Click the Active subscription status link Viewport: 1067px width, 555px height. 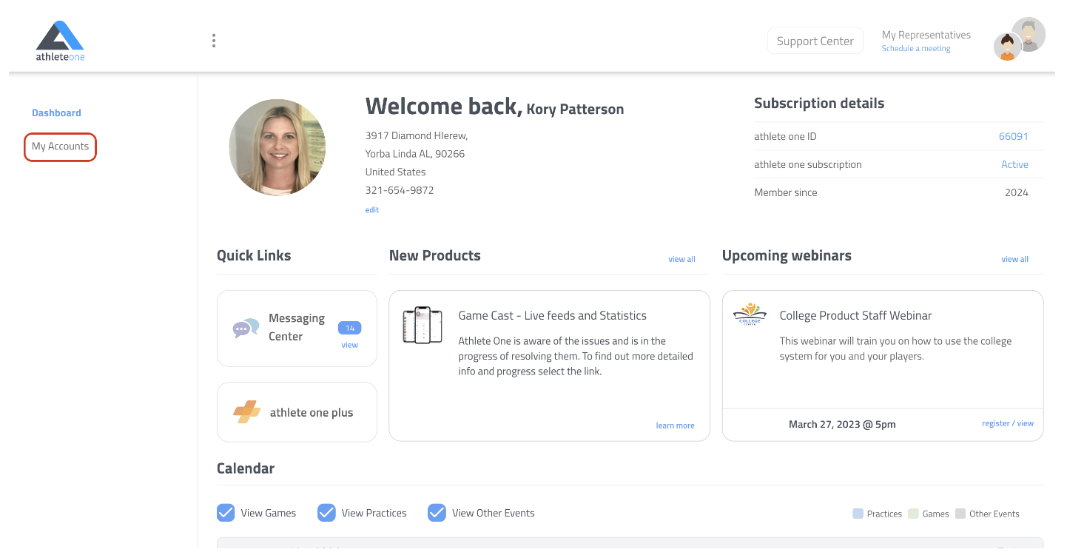(1014, 164)
